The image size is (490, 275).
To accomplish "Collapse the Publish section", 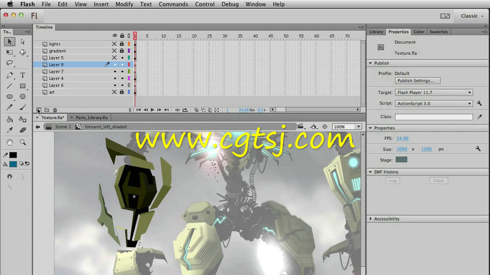I will (x=371, y=63).
